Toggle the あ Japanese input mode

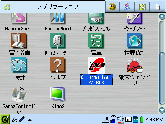click(15, 120)
